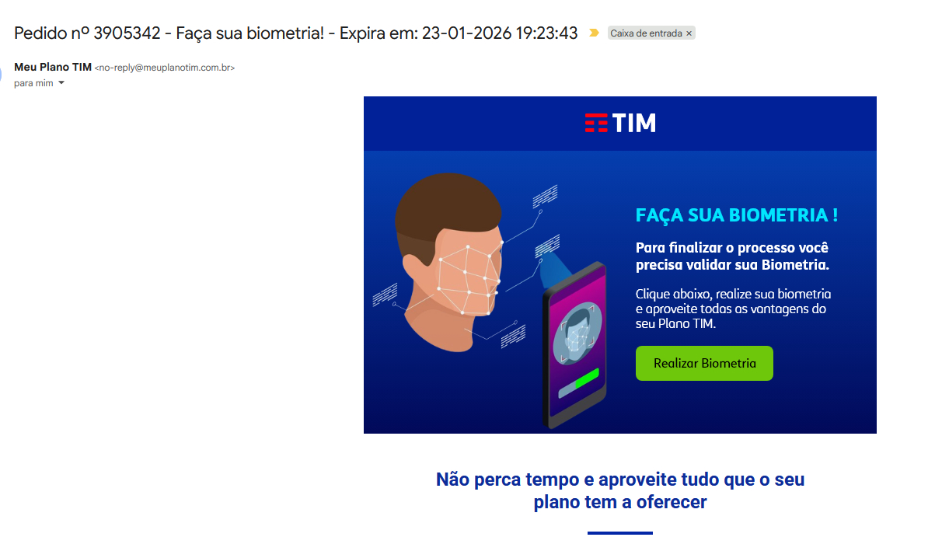Image resolution: width=942 pixels, height=558 pixels.
Task: Click the FAÇA SUA BIOMETRIA heading
Action: coord(737,215)
